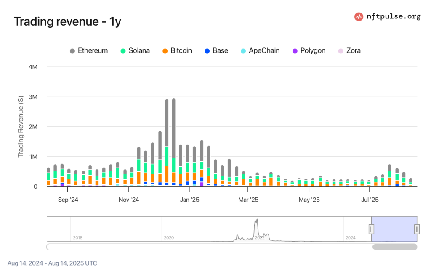431x279 pixels.
Task: Open the nftpulse.org link text
Action: coord(394,16)
